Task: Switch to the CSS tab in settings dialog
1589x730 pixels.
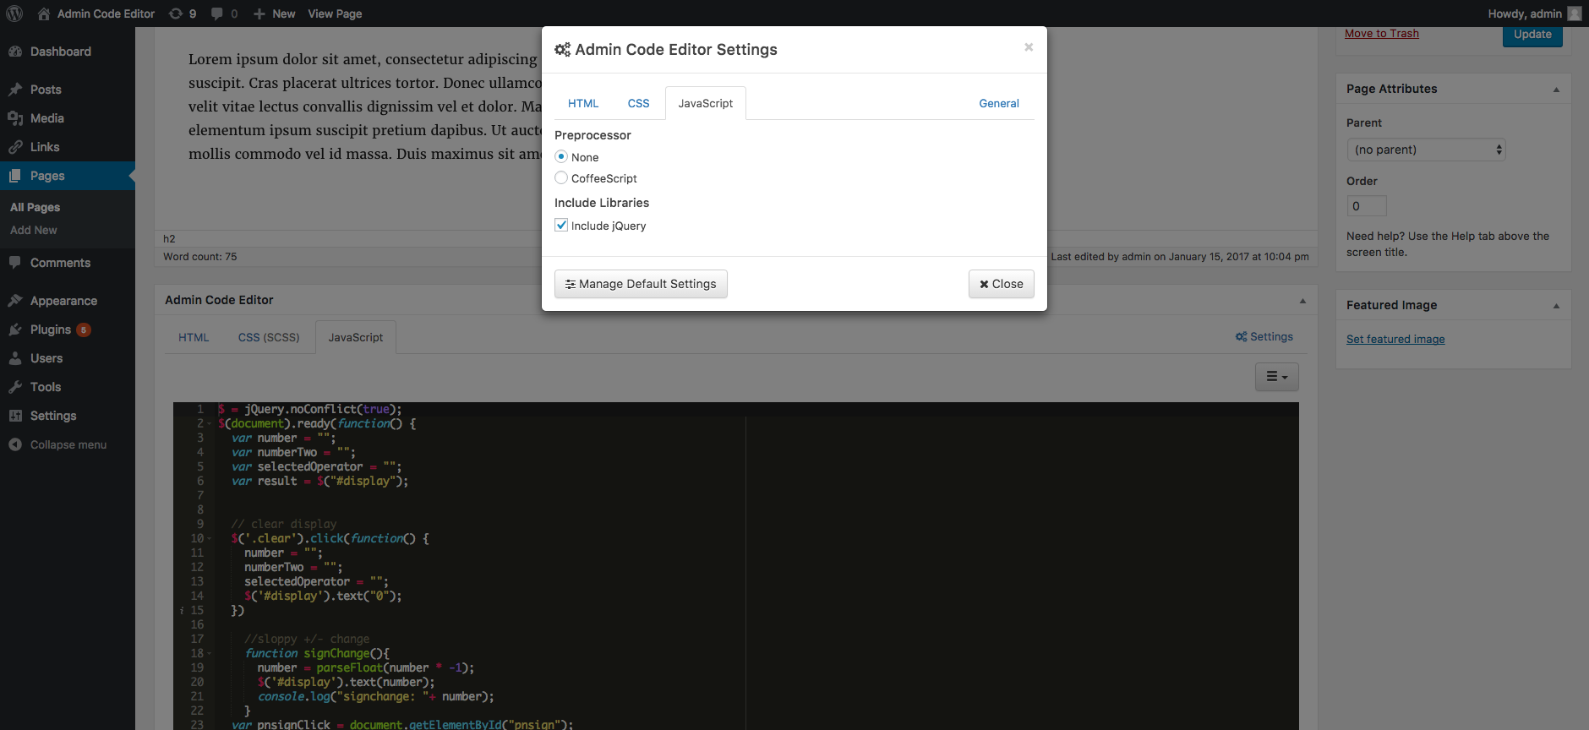Action: pos(638,103)
